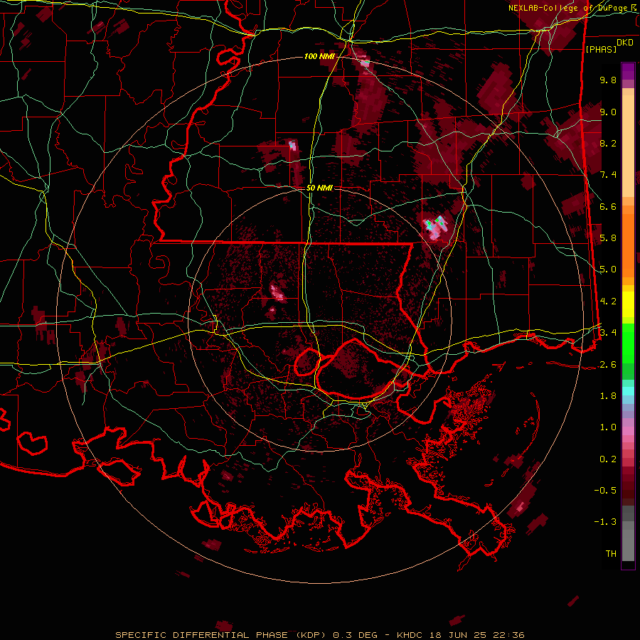Select the 0.2 scale value
Screen dimensions: 640x640
(608, 459)
